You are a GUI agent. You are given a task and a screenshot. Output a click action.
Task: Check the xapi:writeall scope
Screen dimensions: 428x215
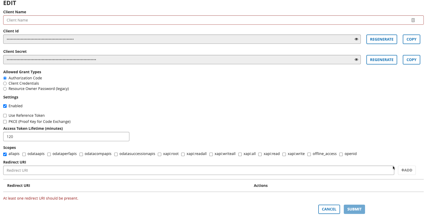tap(211, 154)
